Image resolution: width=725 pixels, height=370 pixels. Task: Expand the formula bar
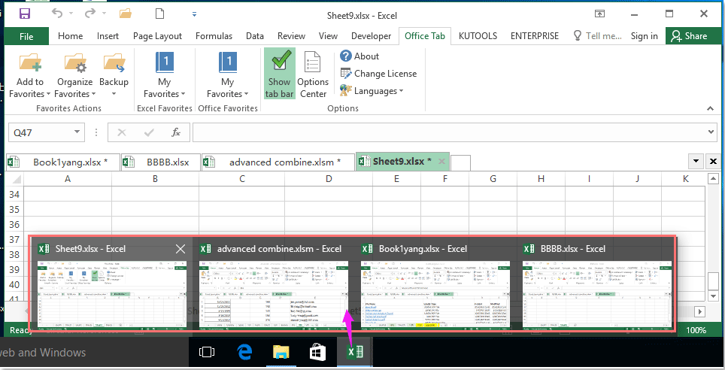click(x=711, y=132)
